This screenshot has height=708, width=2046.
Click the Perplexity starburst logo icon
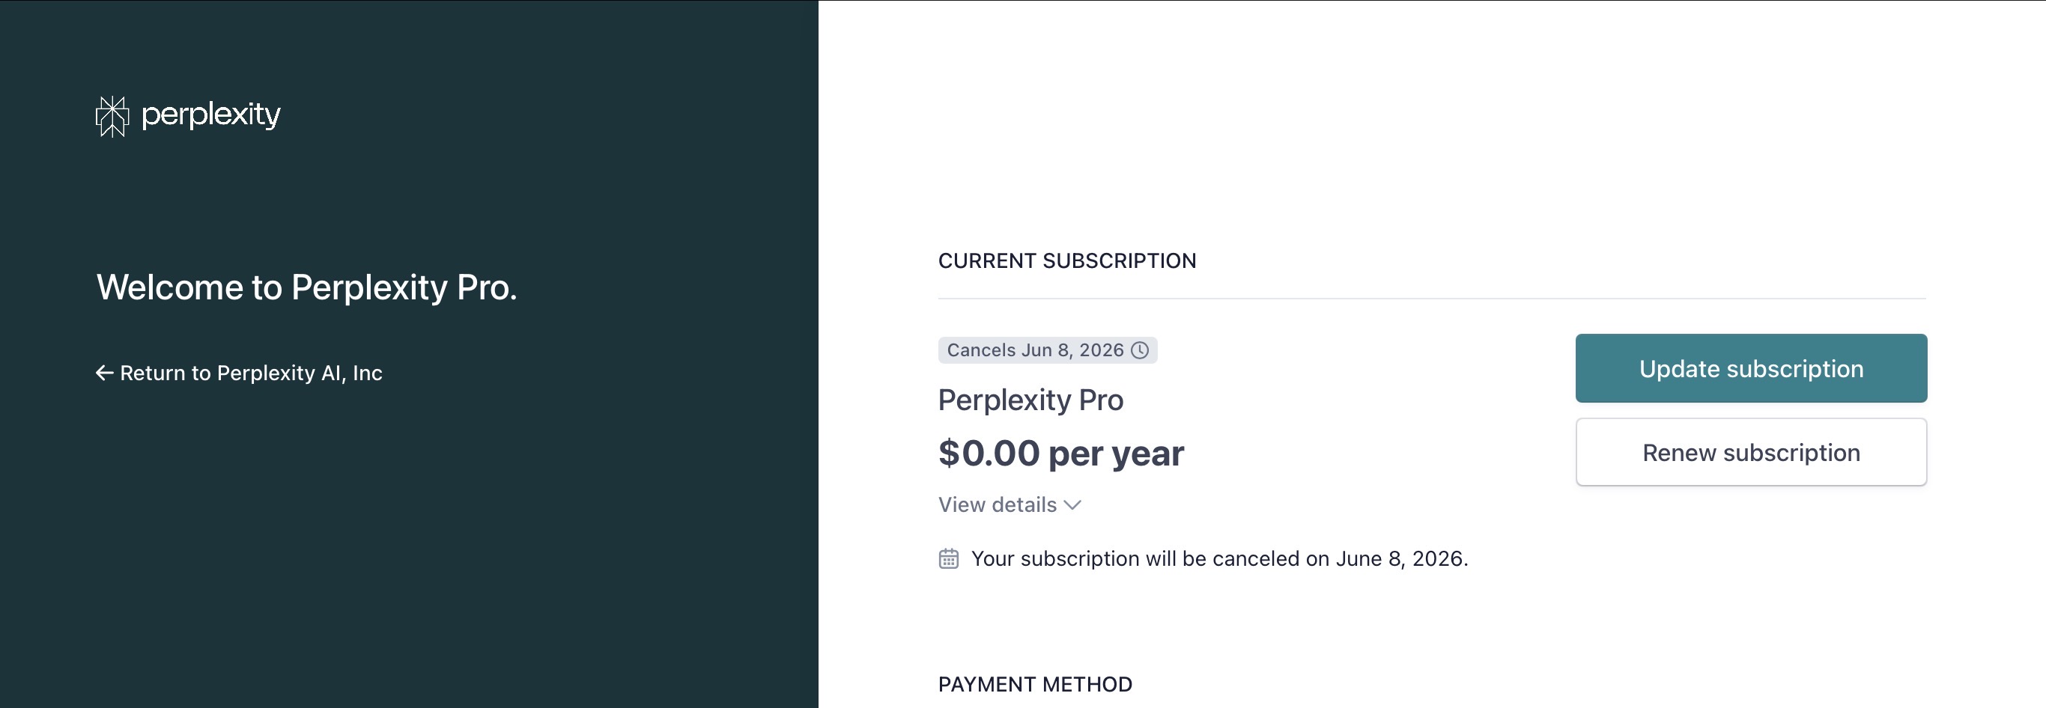[x=112, y=116]
